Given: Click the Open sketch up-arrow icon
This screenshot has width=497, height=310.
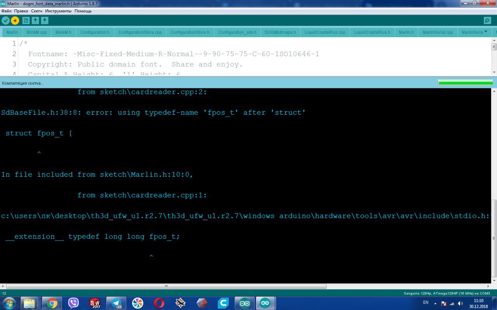Looking at the screenshot, I should [x=35, y=21].
